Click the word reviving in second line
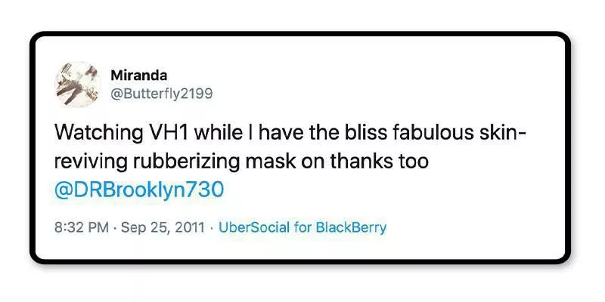 click(91, 162)
